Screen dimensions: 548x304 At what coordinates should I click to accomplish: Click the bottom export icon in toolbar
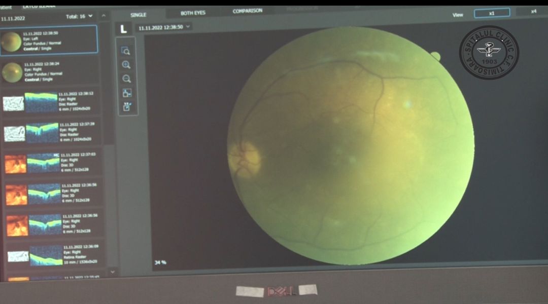point(127,106)
